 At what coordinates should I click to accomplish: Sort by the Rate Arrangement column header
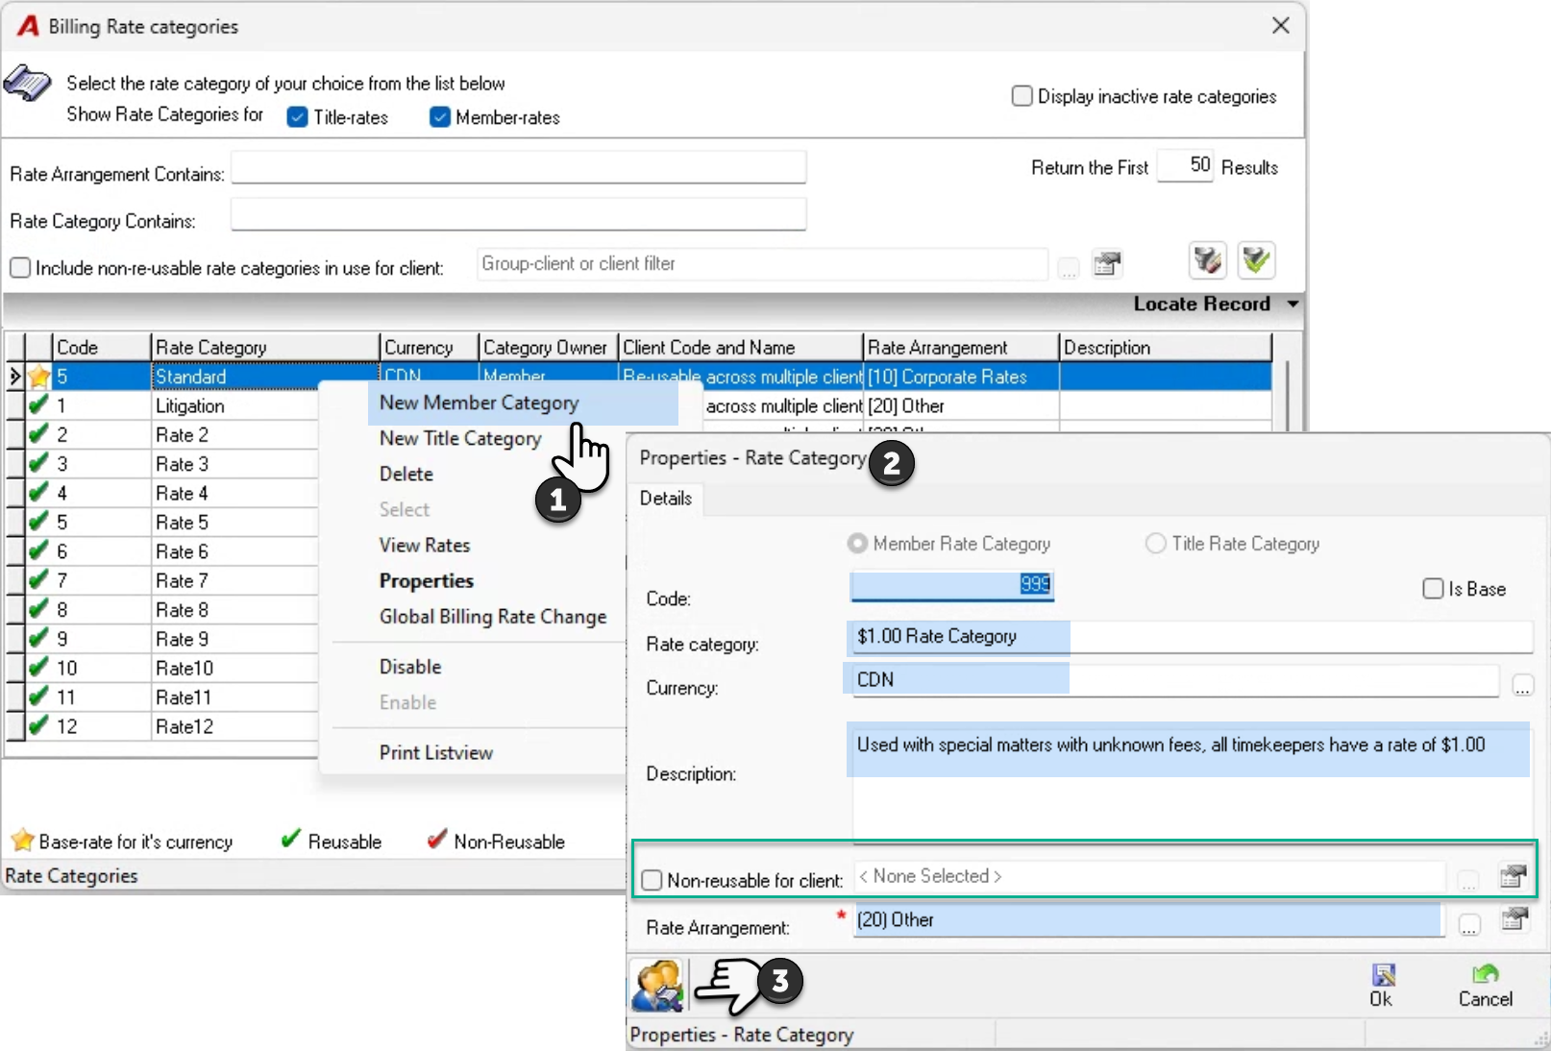(961, 347)
